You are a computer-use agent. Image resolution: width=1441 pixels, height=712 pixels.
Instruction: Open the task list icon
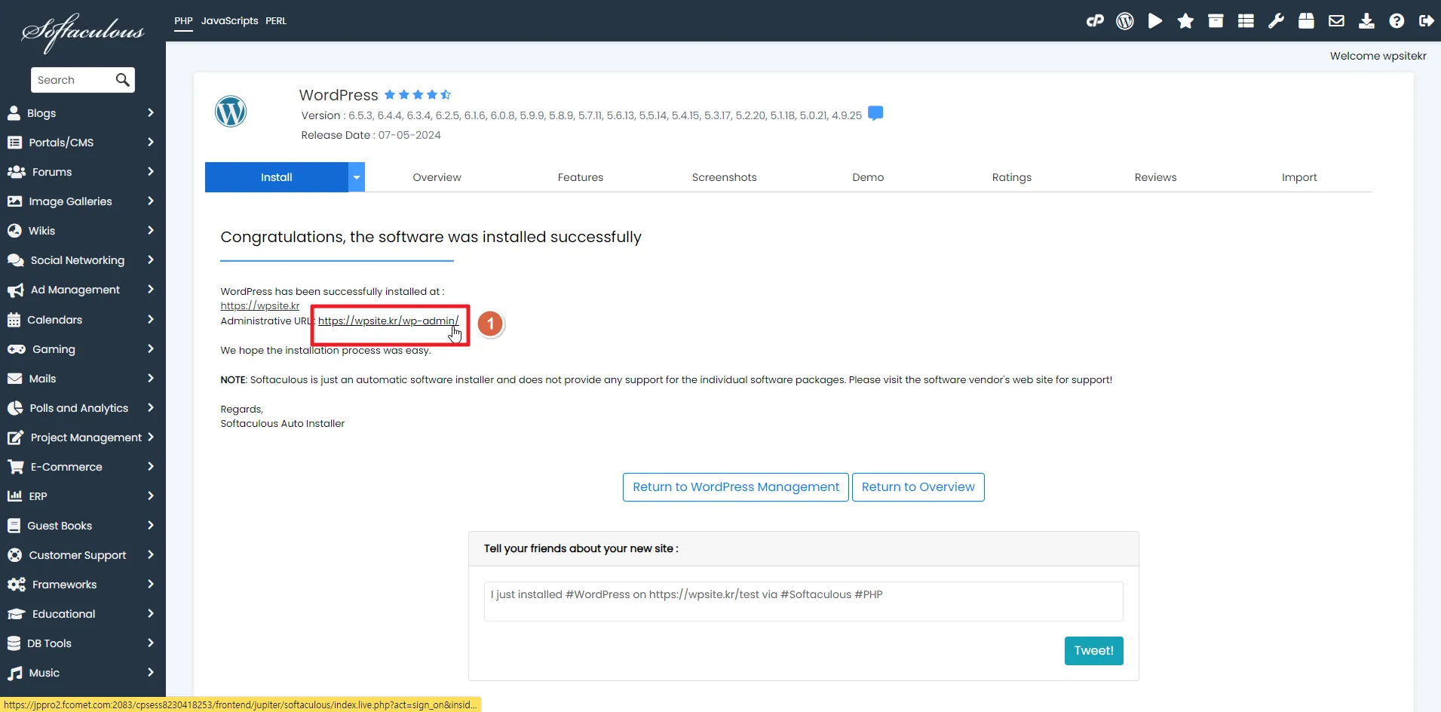(1246, 21)
